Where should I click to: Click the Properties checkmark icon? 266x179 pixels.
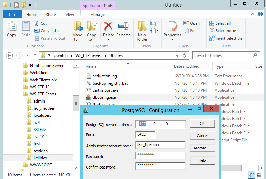(x=173, y=26)
